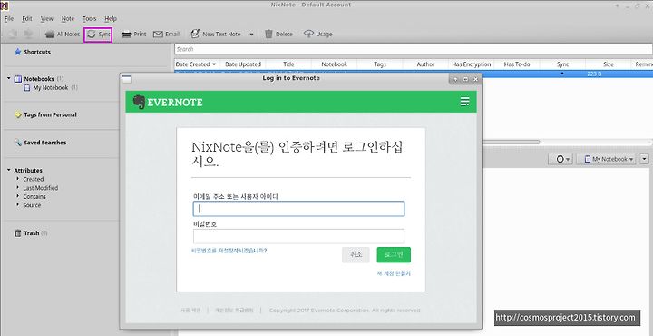The height and width of the screenshot is (336, 653).
Task: Click the Sync toolbar button in NixNote
Action: click(x=98, y=35)
